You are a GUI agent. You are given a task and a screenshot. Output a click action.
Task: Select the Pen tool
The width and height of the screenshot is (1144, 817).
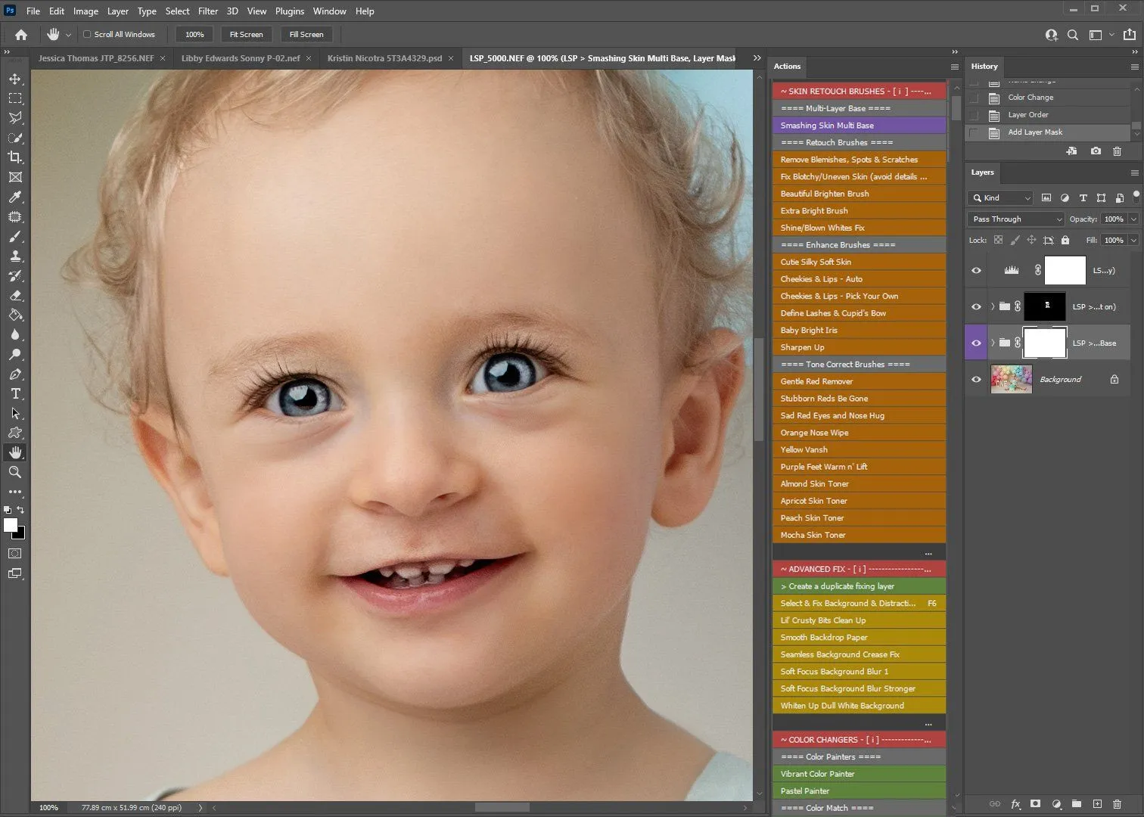click(x=15, y=374)
